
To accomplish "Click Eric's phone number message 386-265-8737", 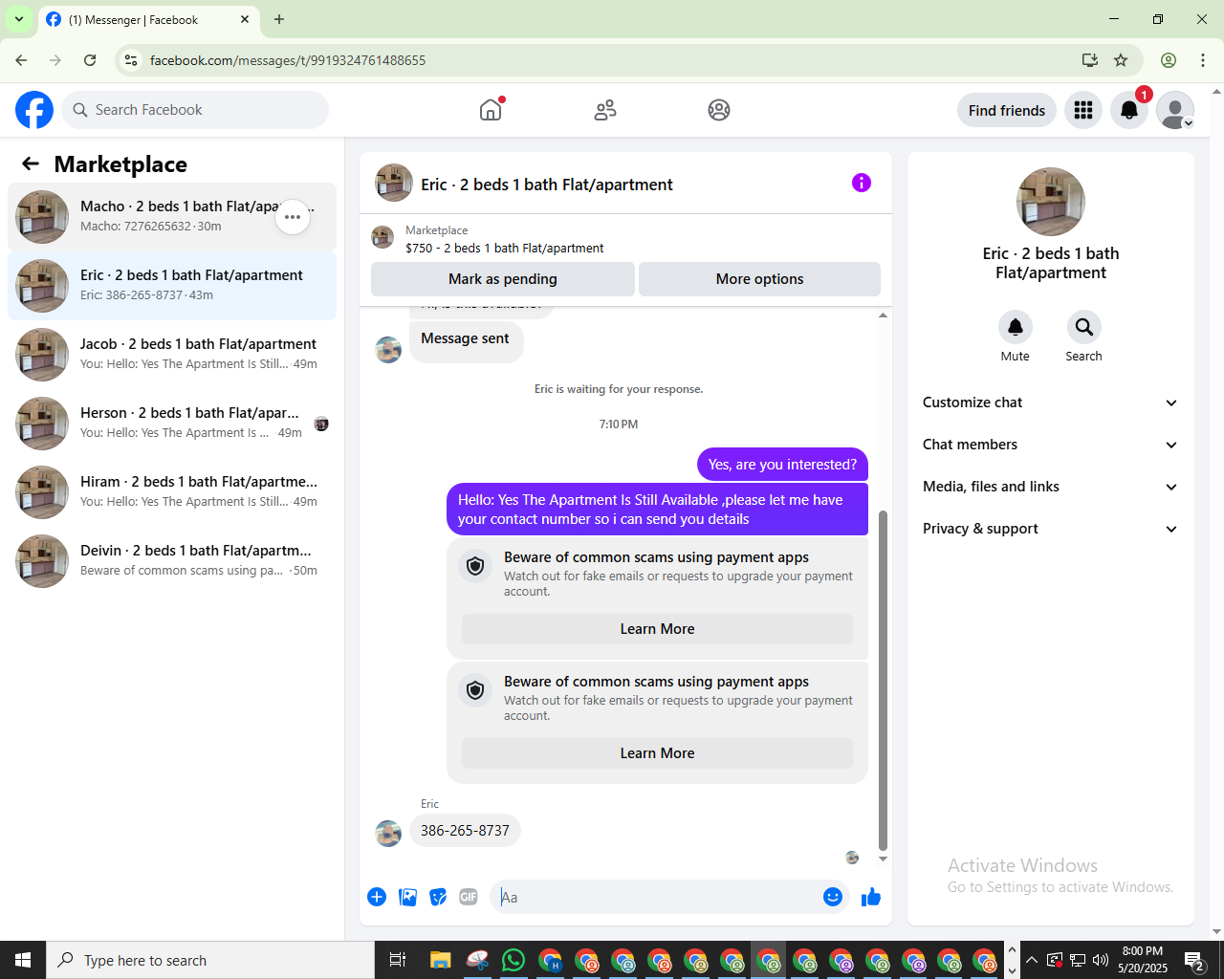I will click(465, 831).
